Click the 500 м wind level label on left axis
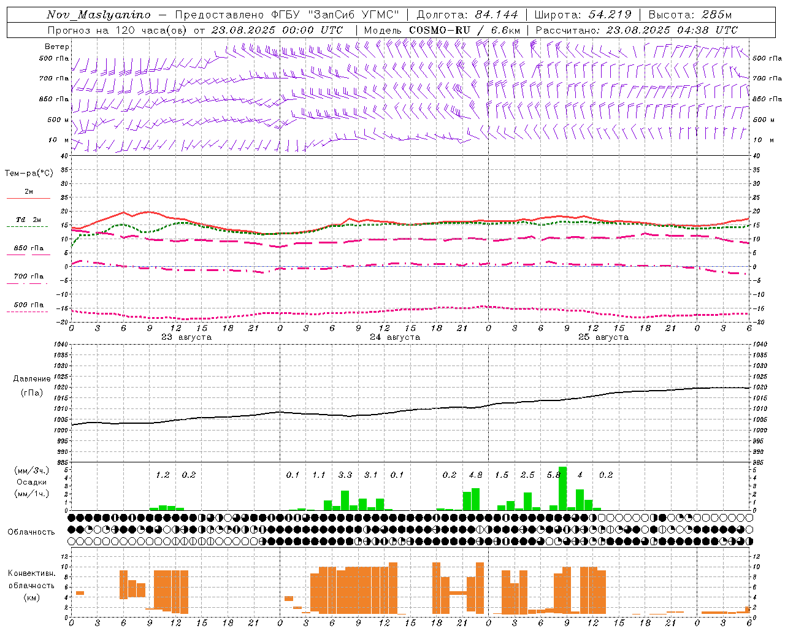 (x=59, y=120)
